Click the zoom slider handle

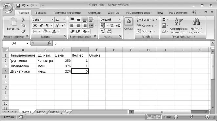click(x=191, y=117)
